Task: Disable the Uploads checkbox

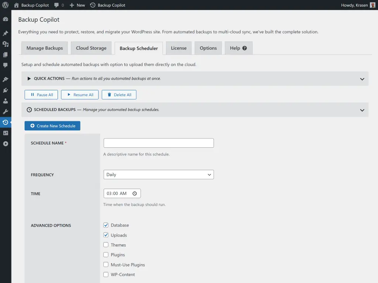Action: 106,235
